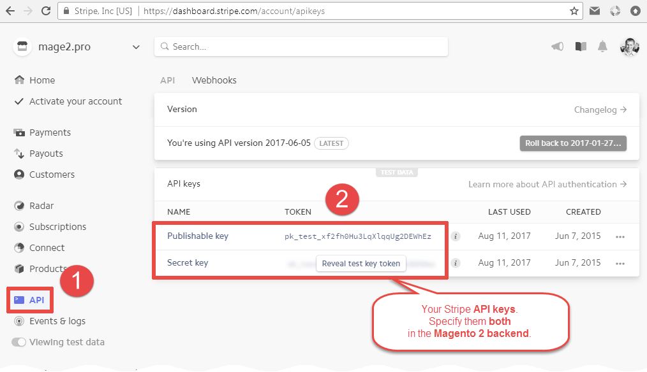Select the API tab above Version
Viewport: 647px width, 372px height.
pyautogui.click(x=168, y=80)
